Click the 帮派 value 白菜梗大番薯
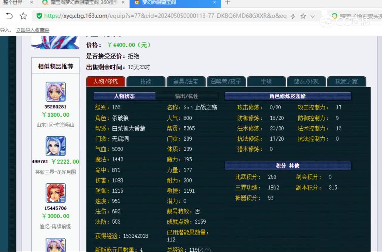This screenshot has height=252, width=382. pyautogui.click(x=129, y=128)
